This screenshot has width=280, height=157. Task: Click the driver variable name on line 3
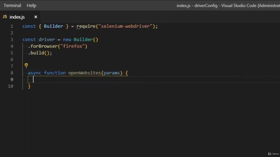pyautogui.click(x=47, y=40)
